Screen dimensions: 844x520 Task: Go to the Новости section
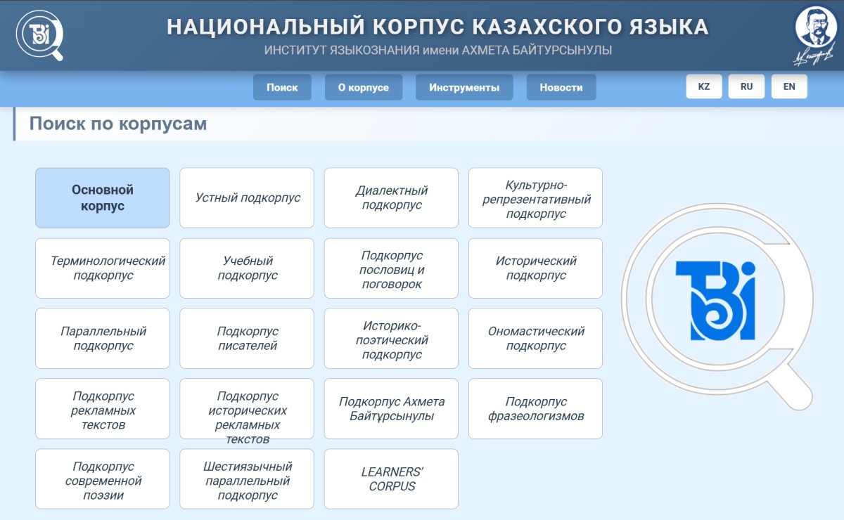561,87
